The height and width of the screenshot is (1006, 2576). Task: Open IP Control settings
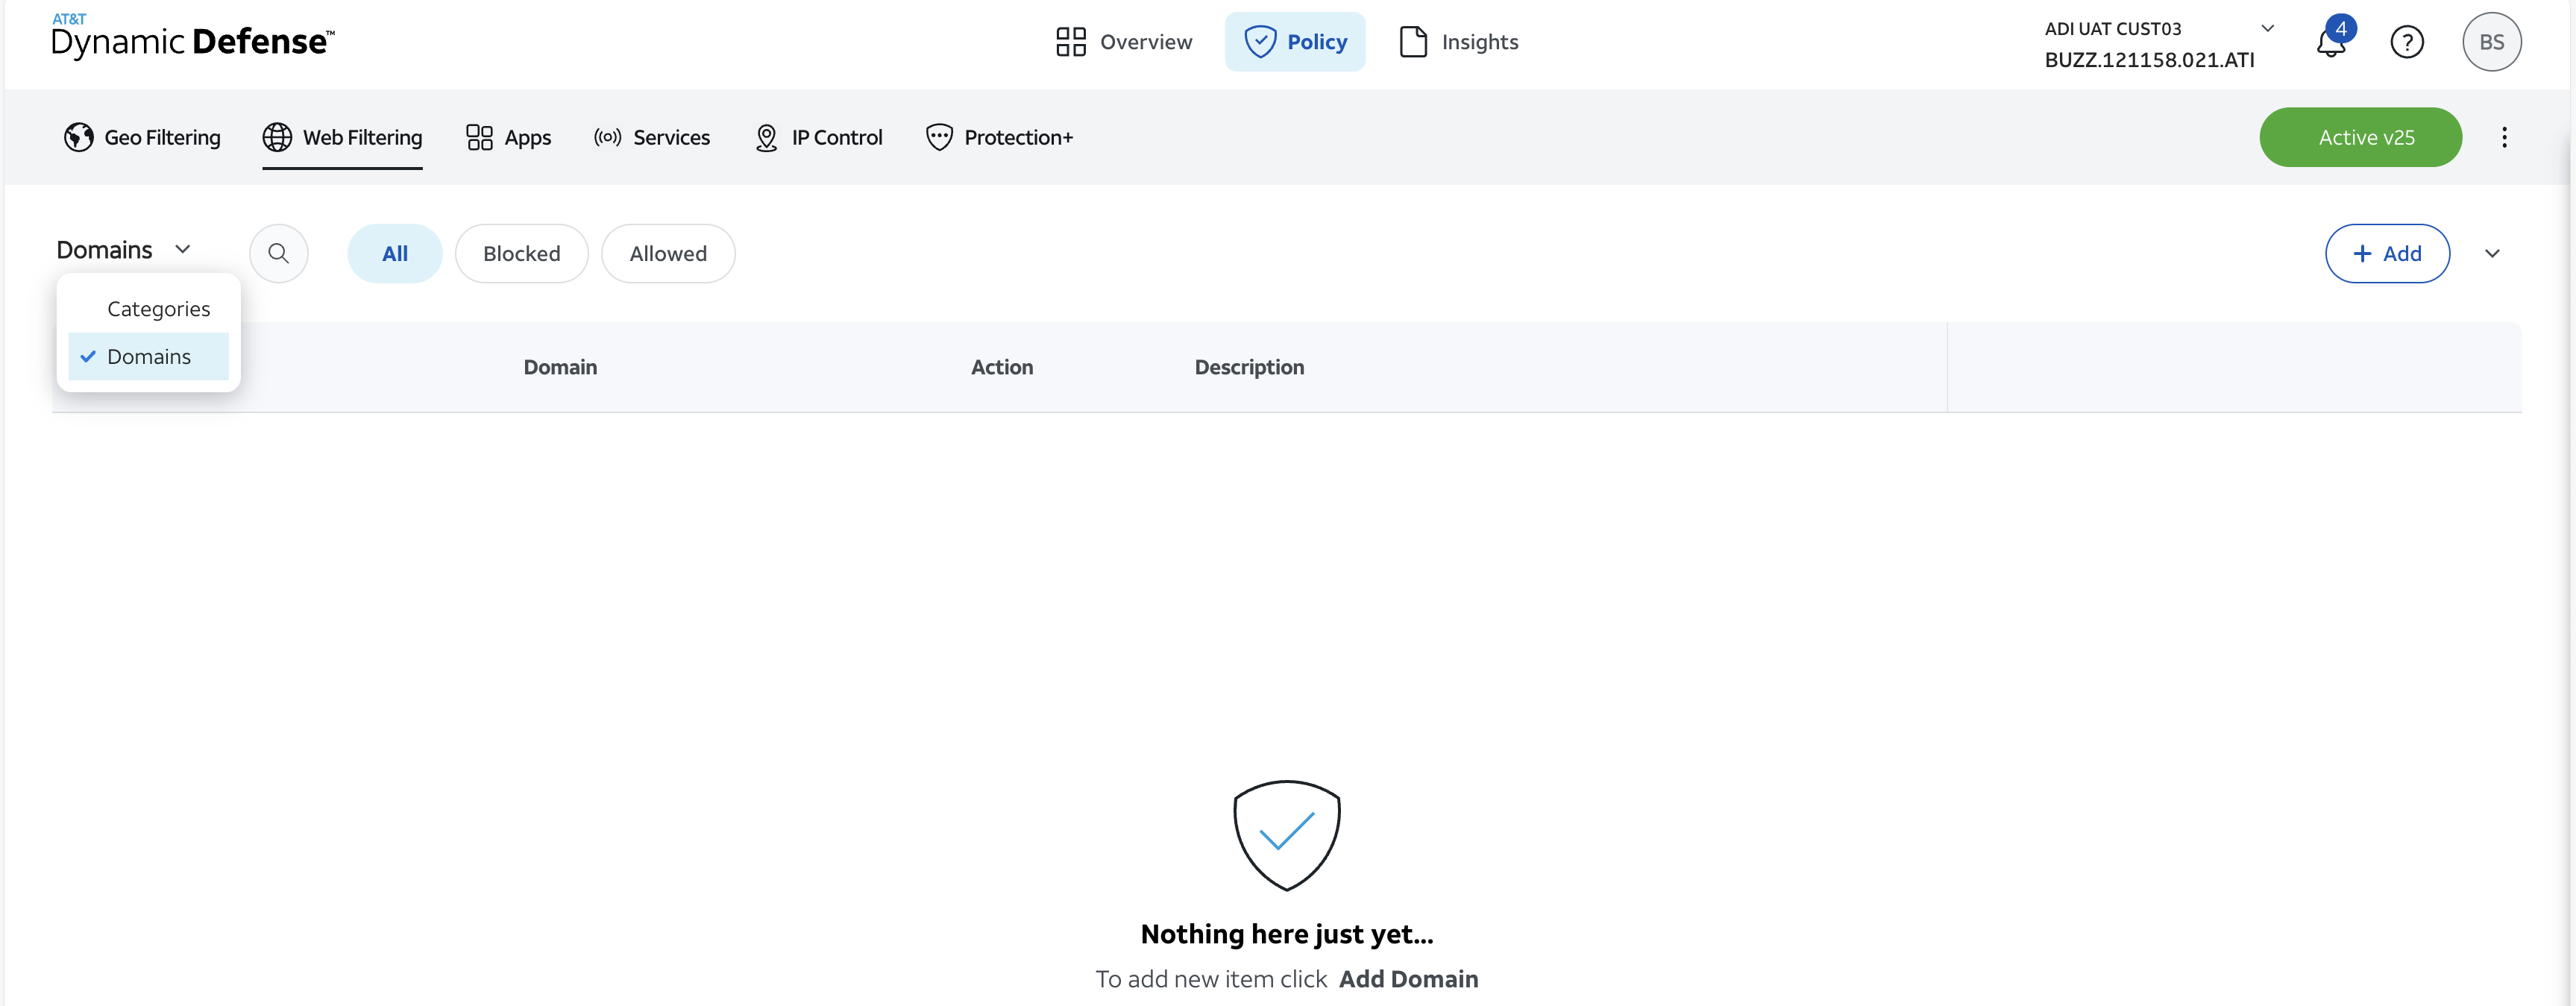pyautogui.click(x=818, y=137)
